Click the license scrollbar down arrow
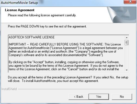Screen dimensions: 137x104 click(127, 70)
